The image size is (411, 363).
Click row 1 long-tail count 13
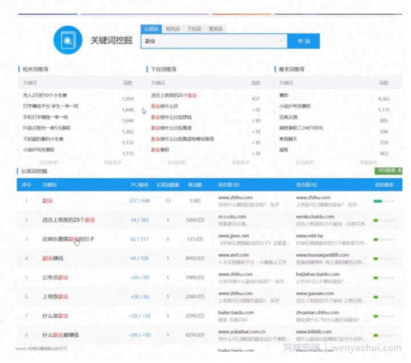click(x=167, y=201)
